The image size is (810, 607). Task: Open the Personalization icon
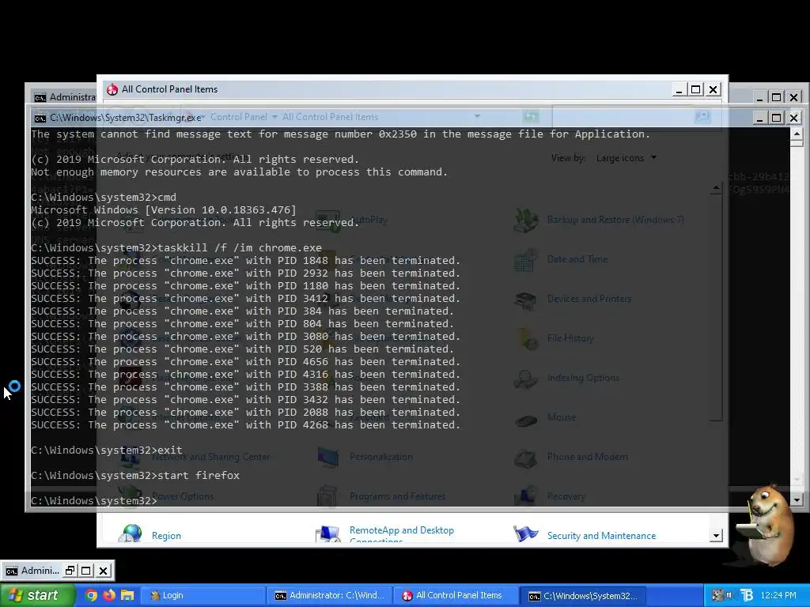tap(328, 457)
